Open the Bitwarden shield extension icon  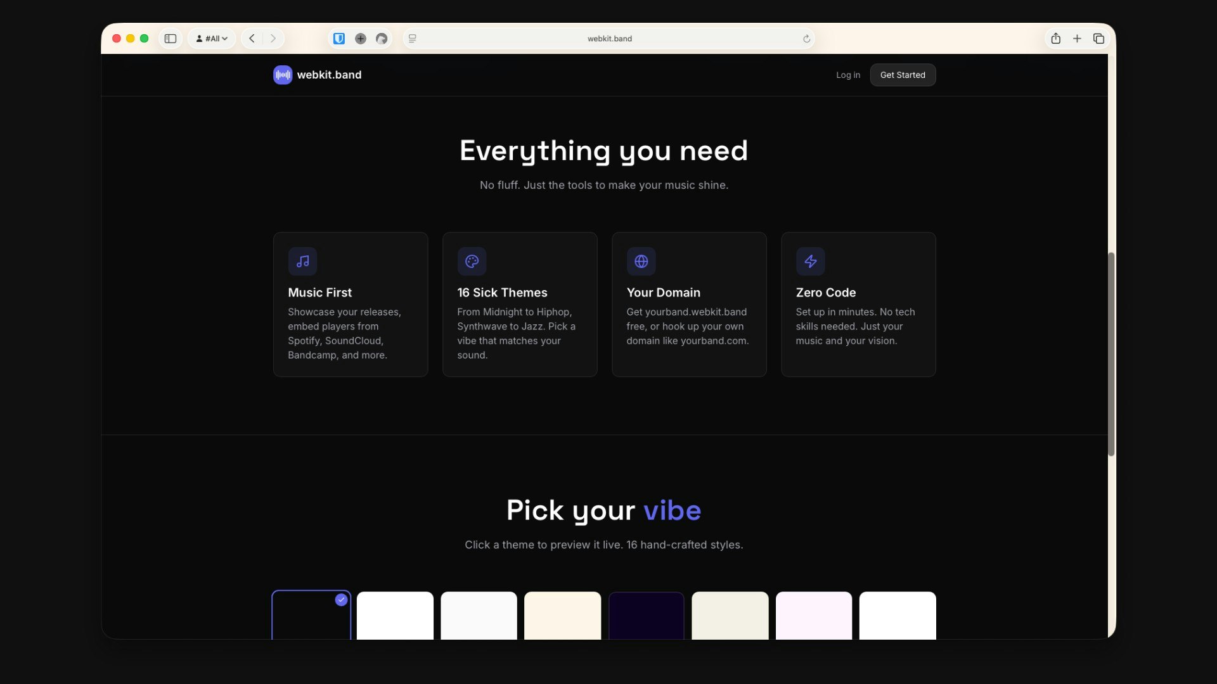point(339,38)
